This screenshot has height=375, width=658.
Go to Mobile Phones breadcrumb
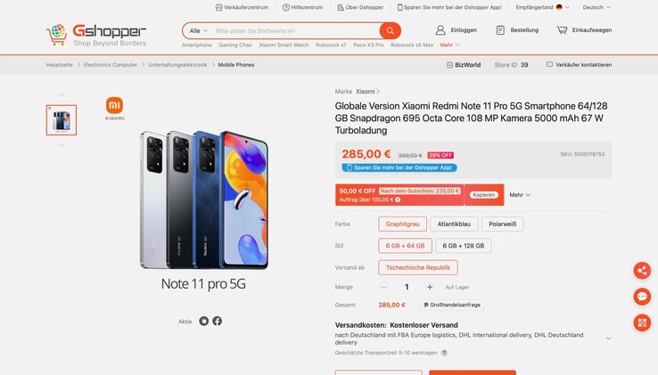click(234, 65)
